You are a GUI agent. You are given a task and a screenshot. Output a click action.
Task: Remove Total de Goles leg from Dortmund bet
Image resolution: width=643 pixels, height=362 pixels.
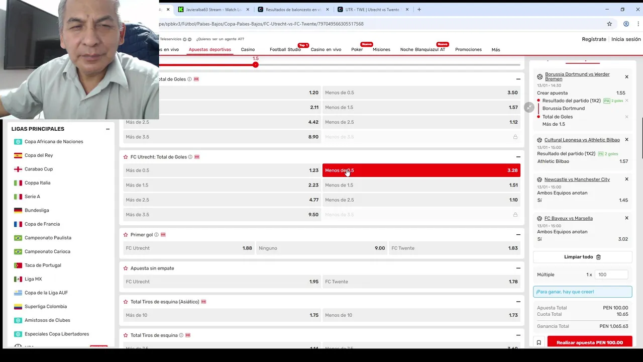pyautogui.click(x=626, y=117)
